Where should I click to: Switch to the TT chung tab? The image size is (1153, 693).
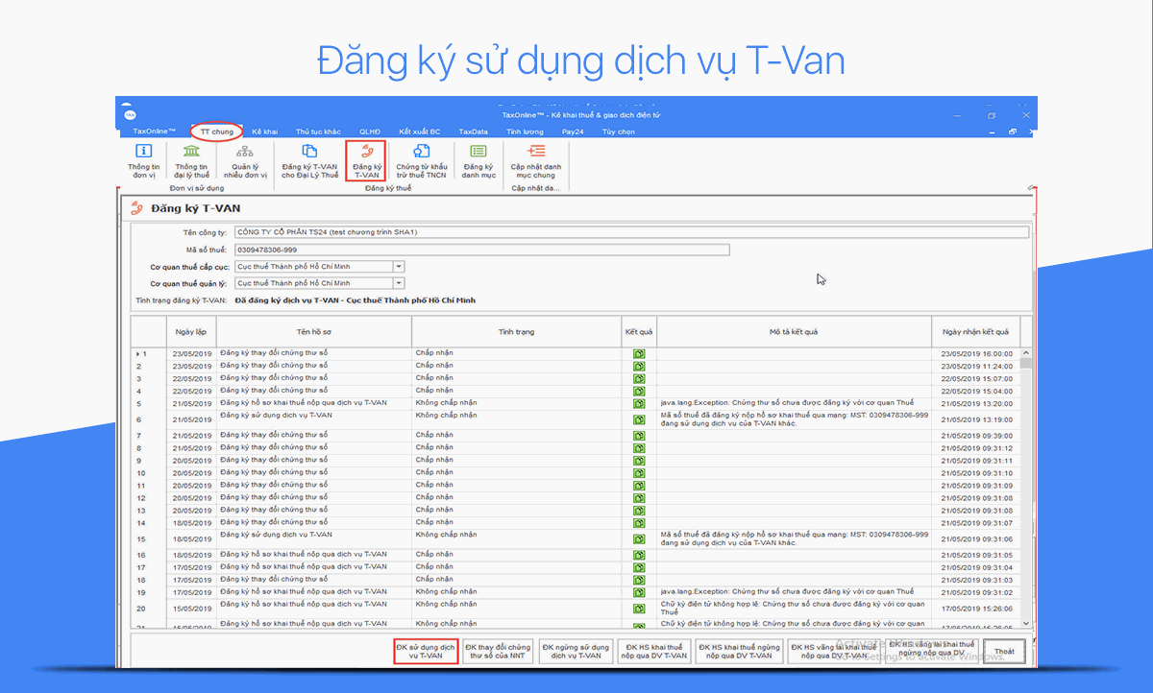[216, 131]
